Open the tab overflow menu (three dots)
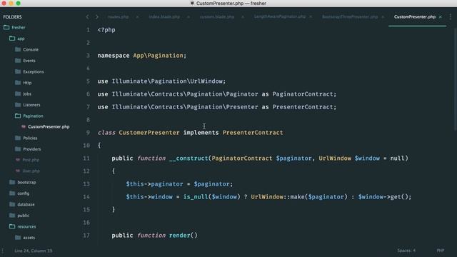The height and width of the screenshot is (257, 457). 451,17
